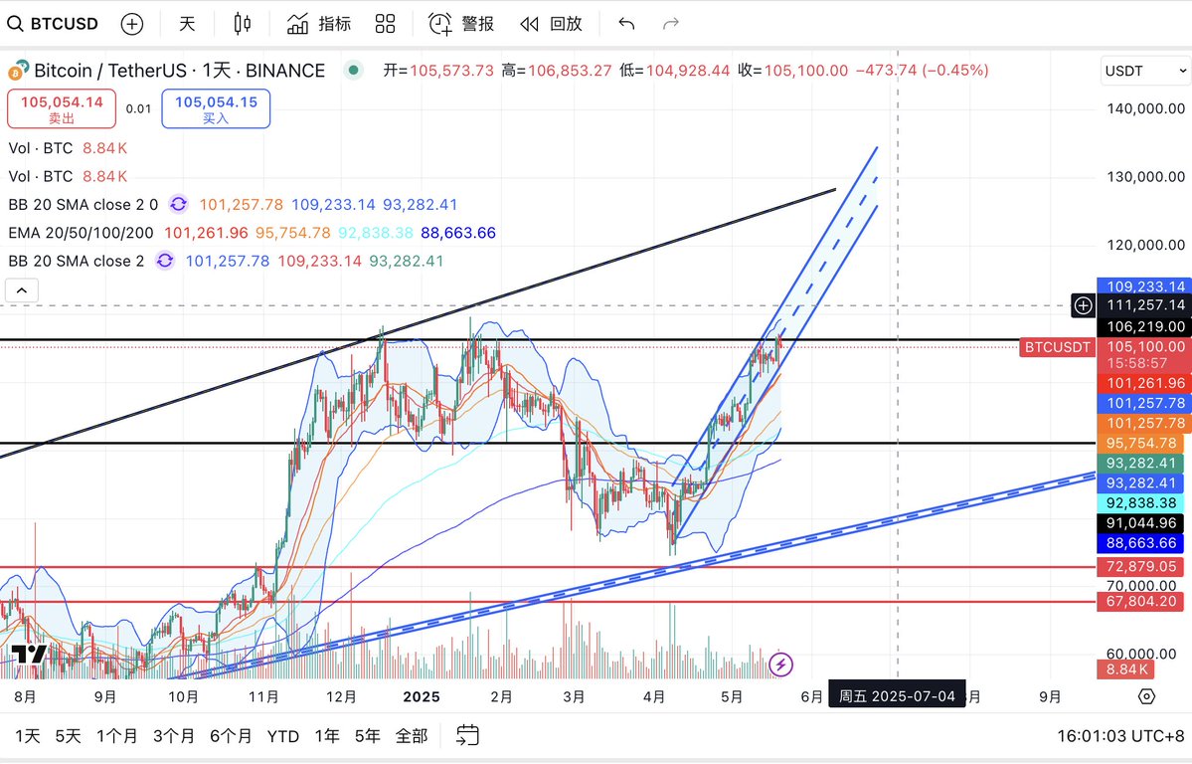Viewport: 1192px width, 764px height.
Task: Click the 高=106,853.27 high value
Action: (557, 70)
